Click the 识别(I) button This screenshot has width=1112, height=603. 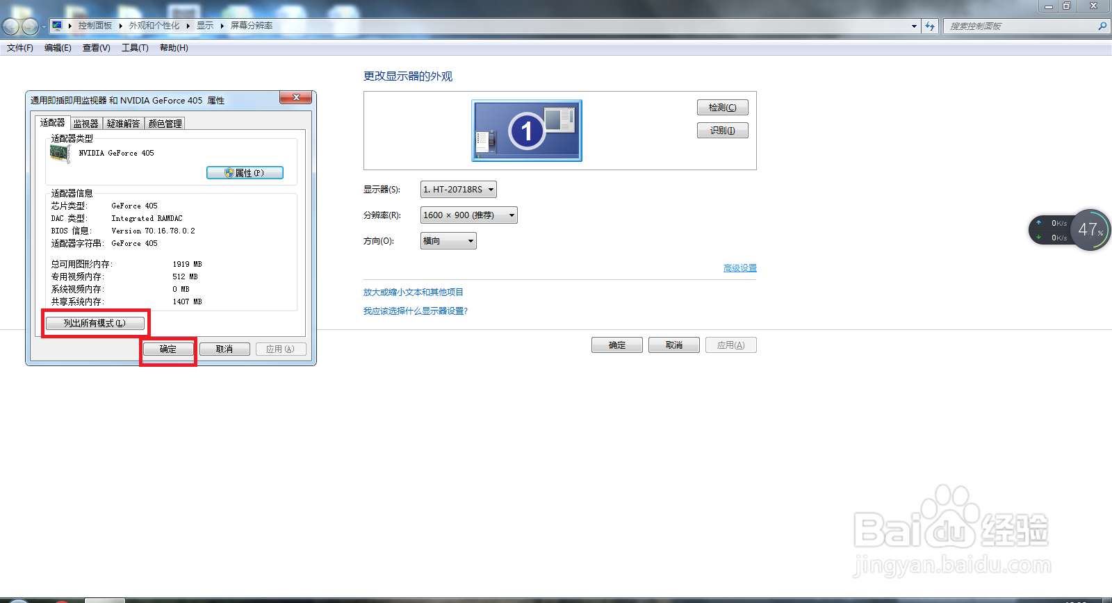coord(723,131)
